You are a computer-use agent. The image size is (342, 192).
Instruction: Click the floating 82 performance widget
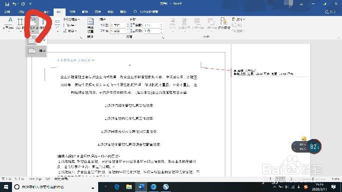(314, 146)
